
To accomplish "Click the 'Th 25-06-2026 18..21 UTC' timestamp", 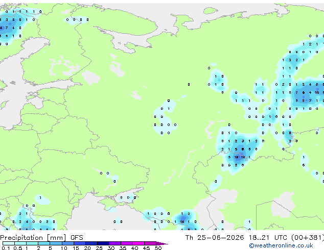I will (x=236, y=238).
